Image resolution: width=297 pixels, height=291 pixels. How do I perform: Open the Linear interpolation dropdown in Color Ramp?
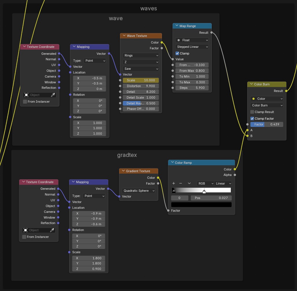(x=223, y=183)
